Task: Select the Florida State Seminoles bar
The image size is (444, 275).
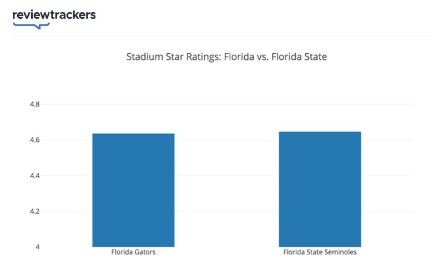Action: tap(320, 189)
